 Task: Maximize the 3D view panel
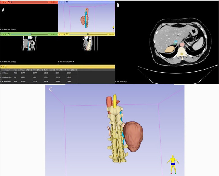click(67, 2)
